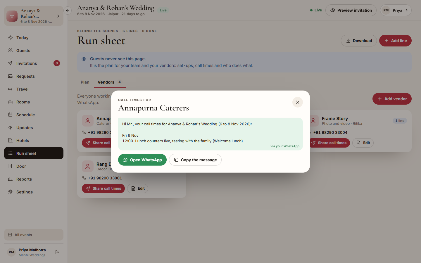
Task: Preview invitation
Action: coord(351,10)
